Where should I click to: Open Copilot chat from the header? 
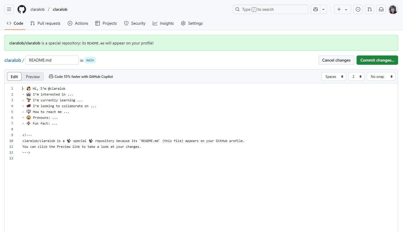point(315,9)
